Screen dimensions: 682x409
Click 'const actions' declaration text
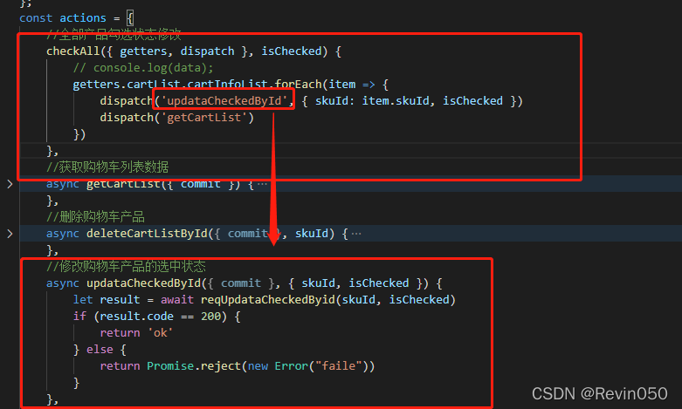63,18
